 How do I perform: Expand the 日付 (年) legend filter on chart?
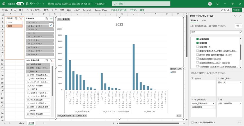pos(180,69)
